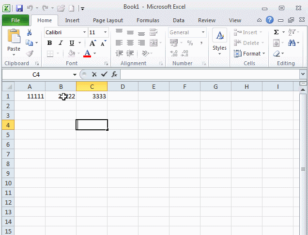Screen dimensions: 308x235
Task: Open the Formulas ribbon tab
Action: click(148, 20)
